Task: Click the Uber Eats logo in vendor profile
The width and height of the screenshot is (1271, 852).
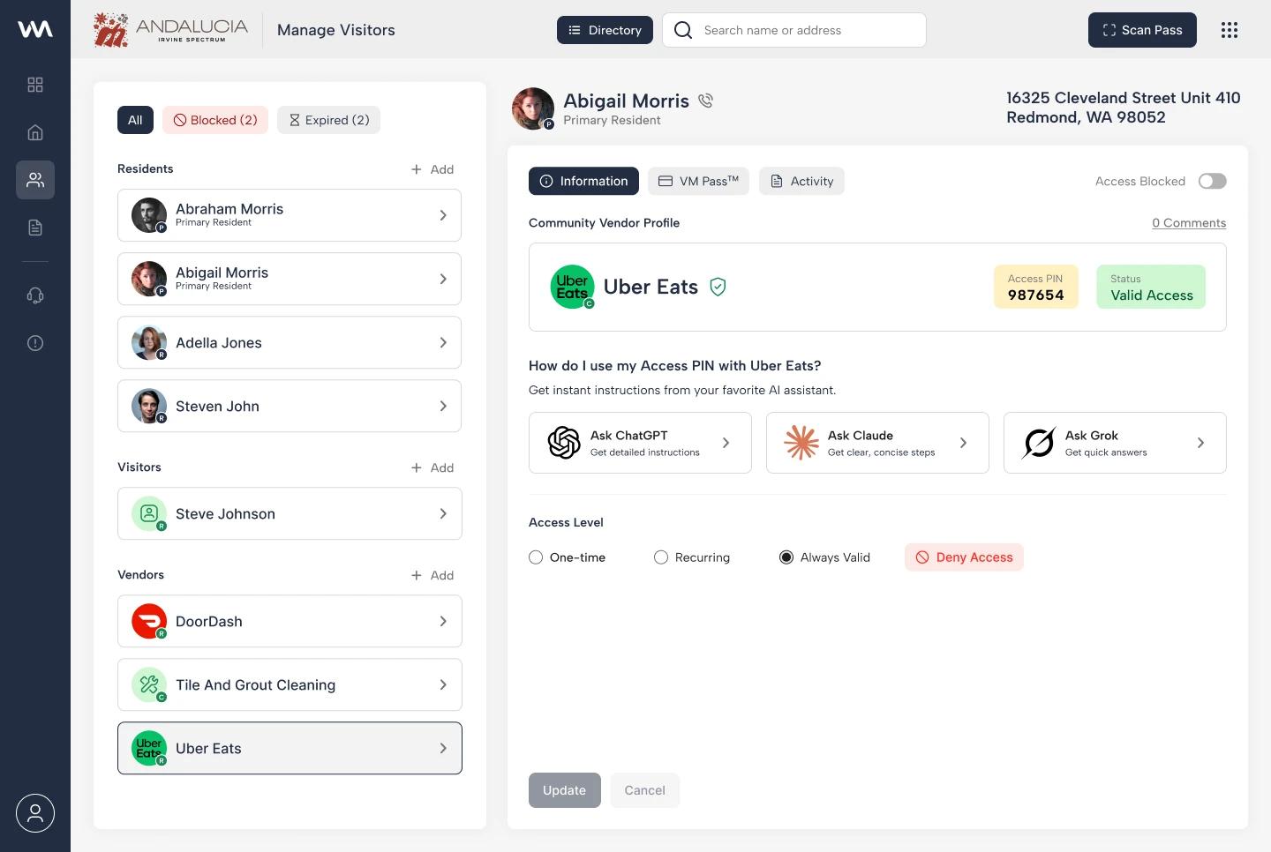Action: tap(572, 287)
